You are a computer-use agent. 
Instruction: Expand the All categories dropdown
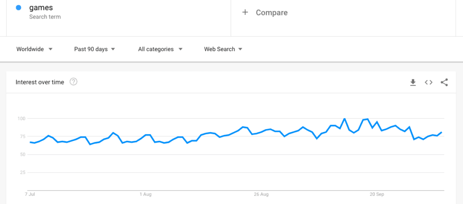click(x=161, y=49)
